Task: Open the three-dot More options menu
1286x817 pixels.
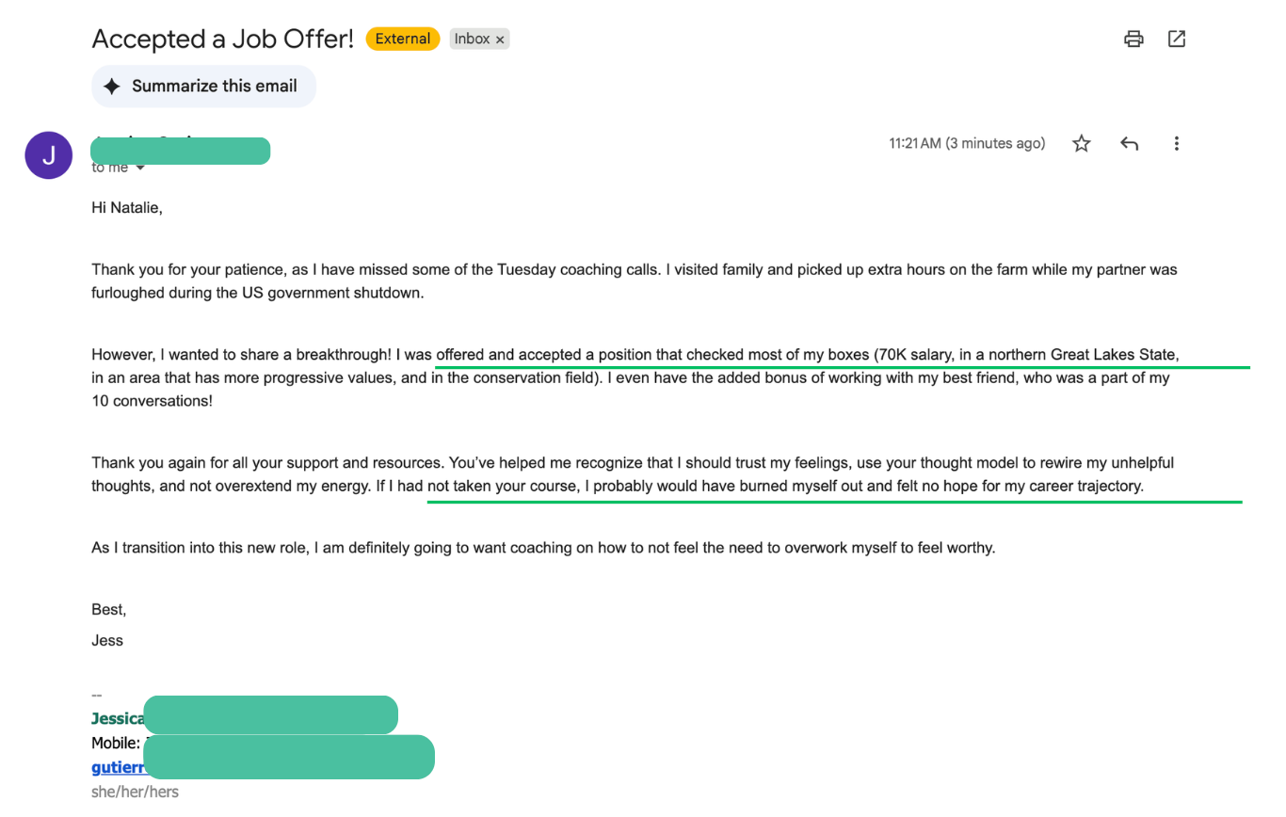Action: click(1177, 143)
